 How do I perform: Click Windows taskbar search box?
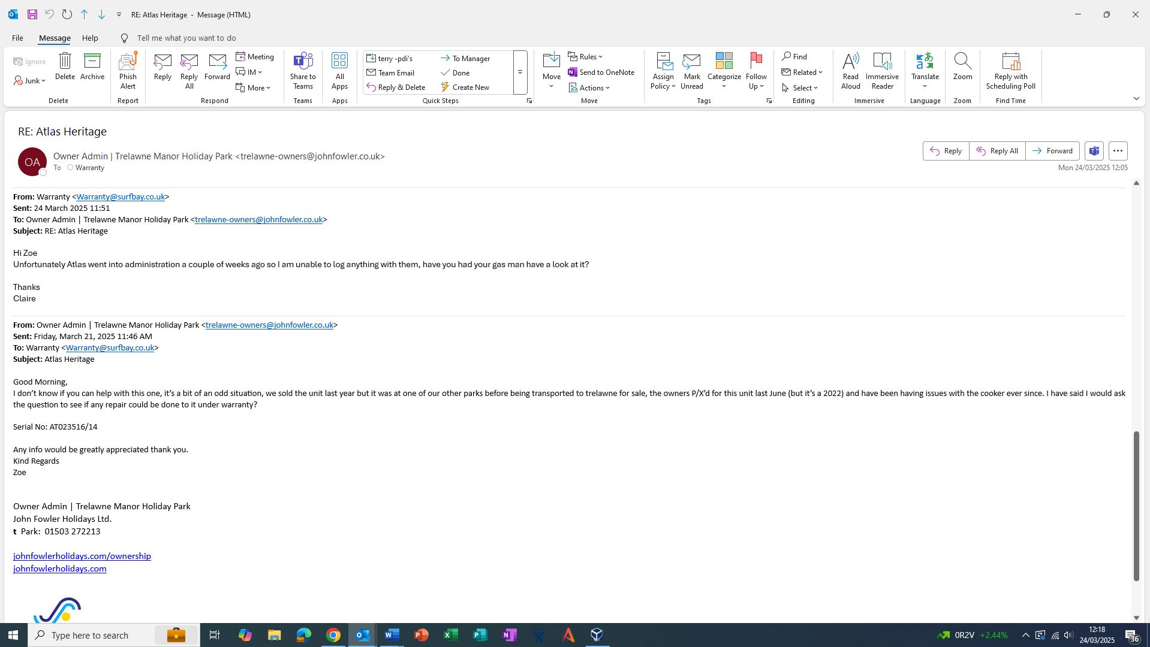[x=114, y=635]
